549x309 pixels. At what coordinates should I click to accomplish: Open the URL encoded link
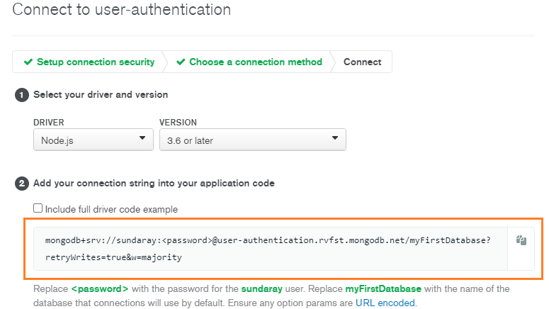click(387, 303)
